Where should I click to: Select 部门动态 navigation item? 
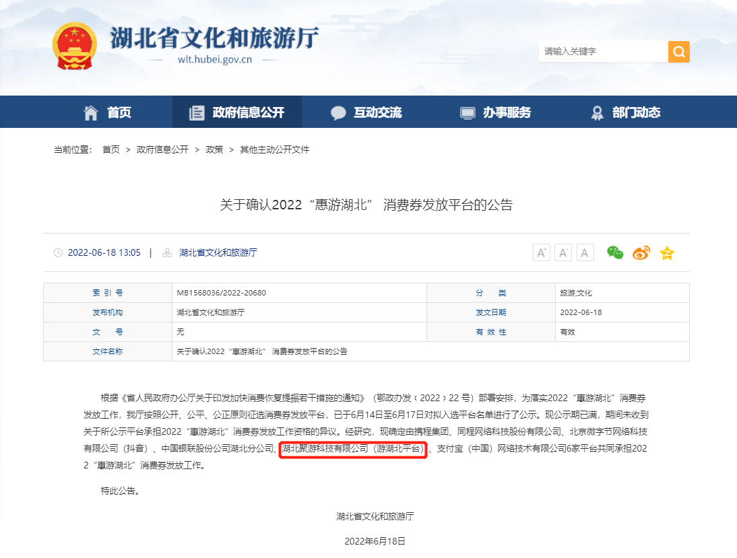click(x=625, y=112)
